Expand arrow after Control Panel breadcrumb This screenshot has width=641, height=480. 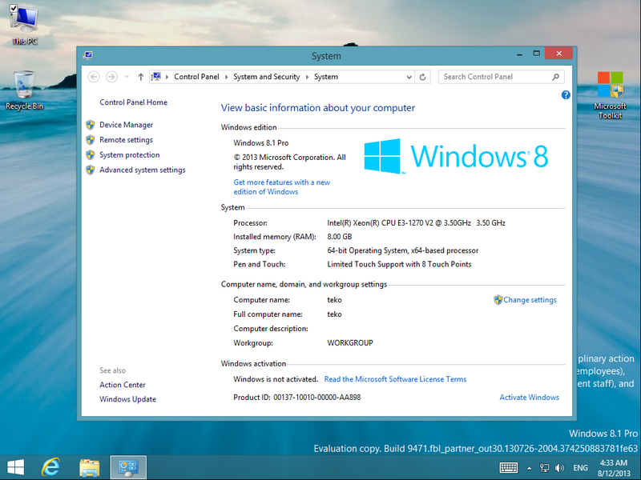[x=227, y=77]
